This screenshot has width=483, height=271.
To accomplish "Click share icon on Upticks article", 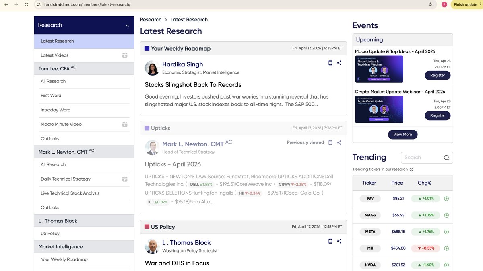I will (339, 142).
